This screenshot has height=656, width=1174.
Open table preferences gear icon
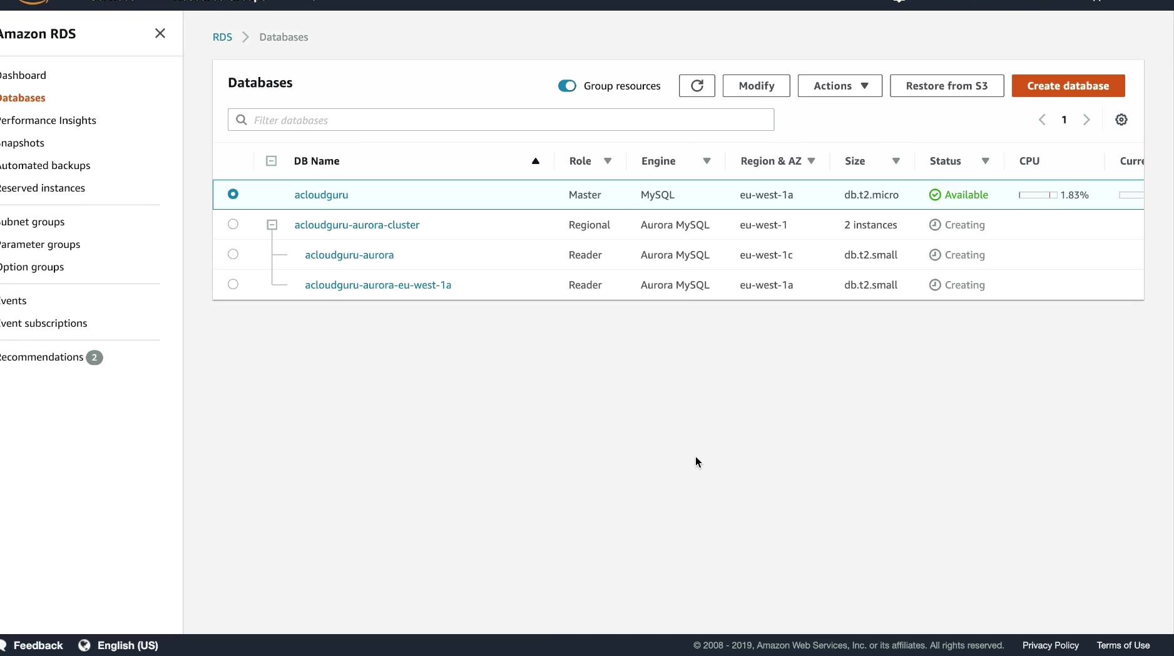(1121, 120)
